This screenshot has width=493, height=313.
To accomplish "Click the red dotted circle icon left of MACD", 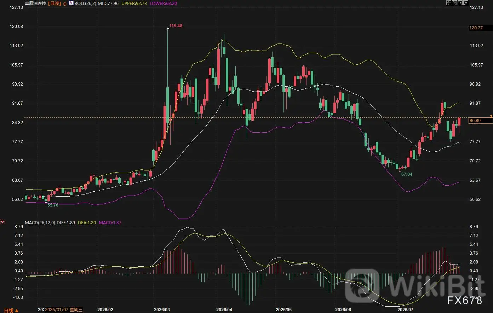I will [x=2, y=222].
